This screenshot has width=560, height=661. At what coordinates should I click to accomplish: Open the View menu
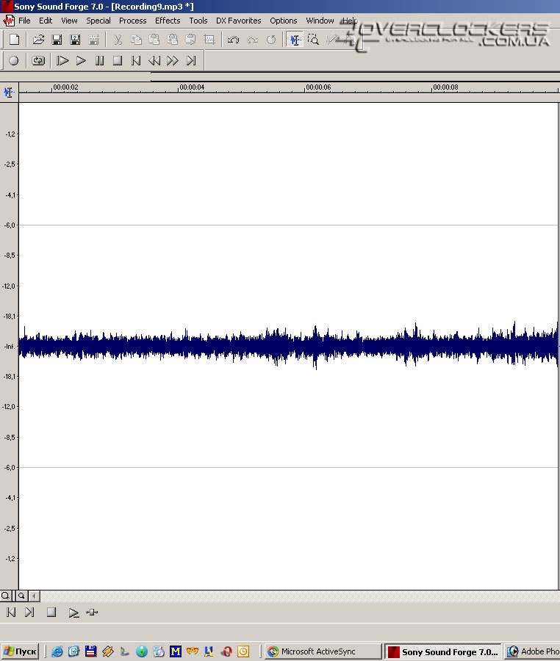69,21
